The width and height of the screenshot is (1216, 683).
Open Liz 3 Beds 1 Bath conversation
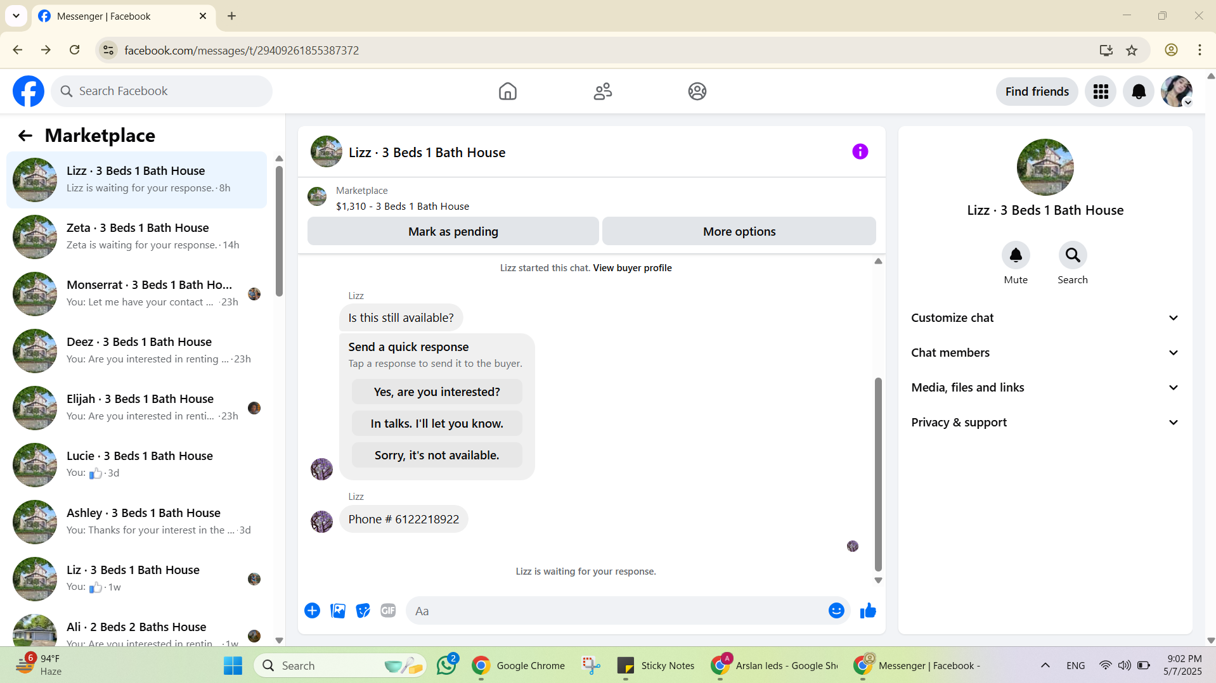point(136,579)
